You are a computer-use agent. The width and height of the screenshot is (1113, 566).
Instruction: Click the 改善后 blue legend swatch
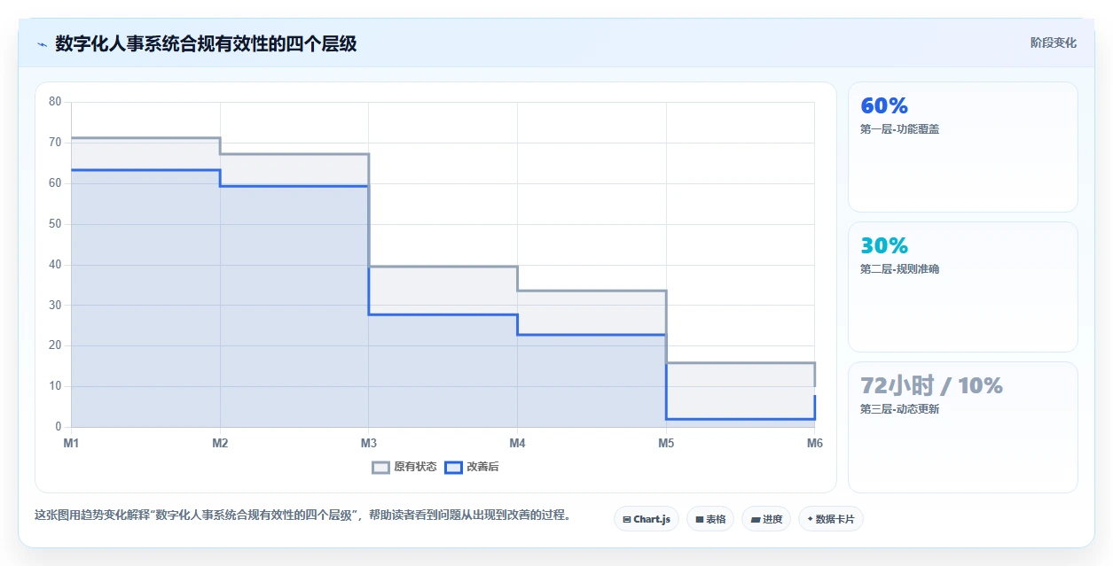tap(453, 467)
